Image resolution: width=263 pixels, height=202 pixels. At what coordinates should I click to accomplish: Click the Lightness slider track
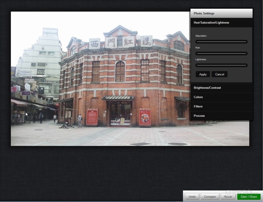[x=221, y=65]
